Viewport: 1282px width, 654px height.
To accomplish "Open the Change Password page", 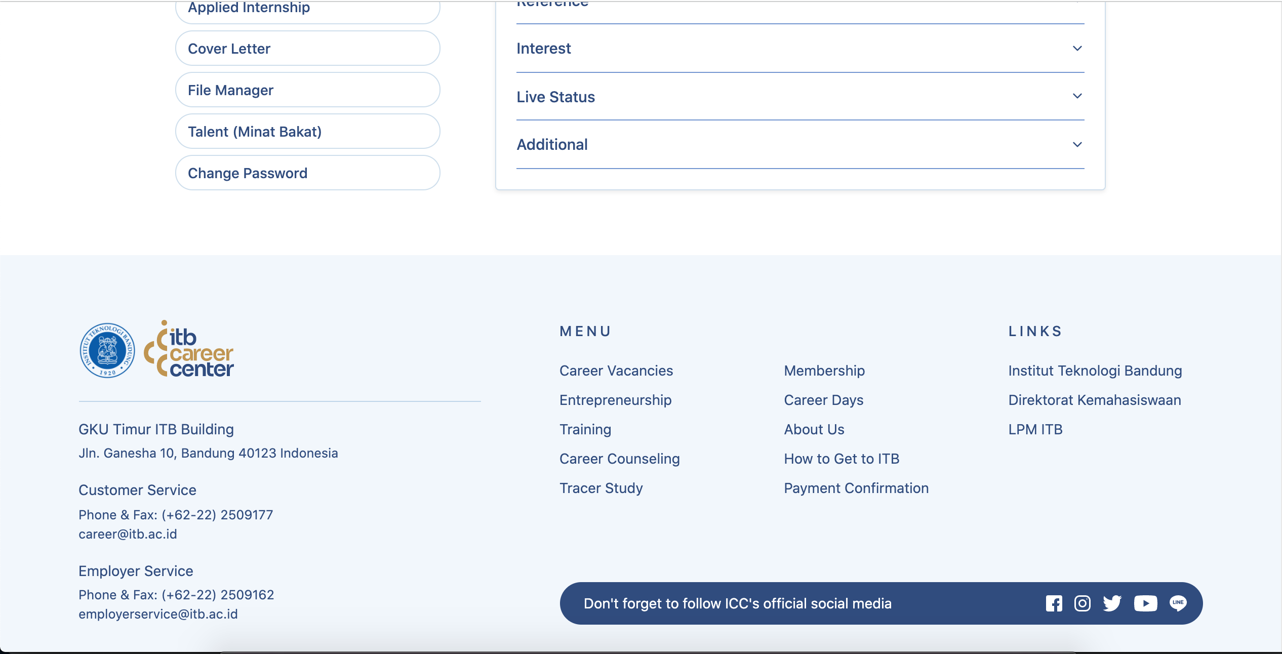I will tap(307, 173).
